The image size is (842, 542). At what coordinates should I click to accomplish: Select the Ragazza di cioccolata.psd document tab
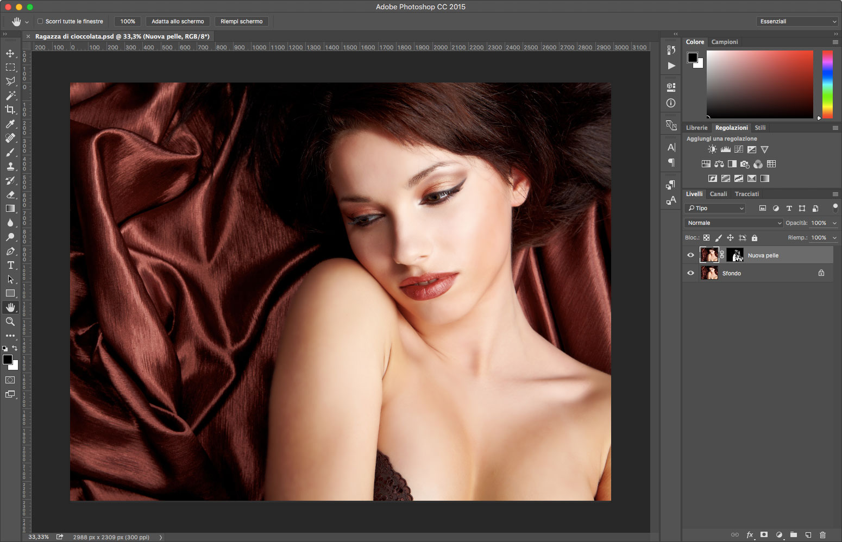coord(122,36)
